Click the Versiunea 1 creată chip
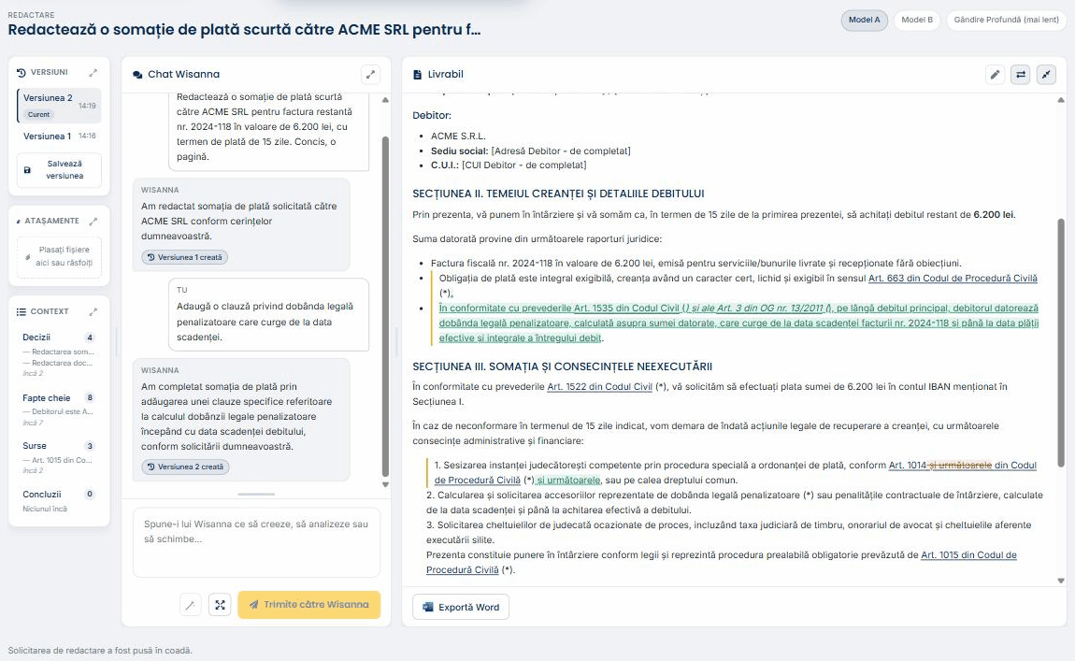 click(x=185, y=257)
